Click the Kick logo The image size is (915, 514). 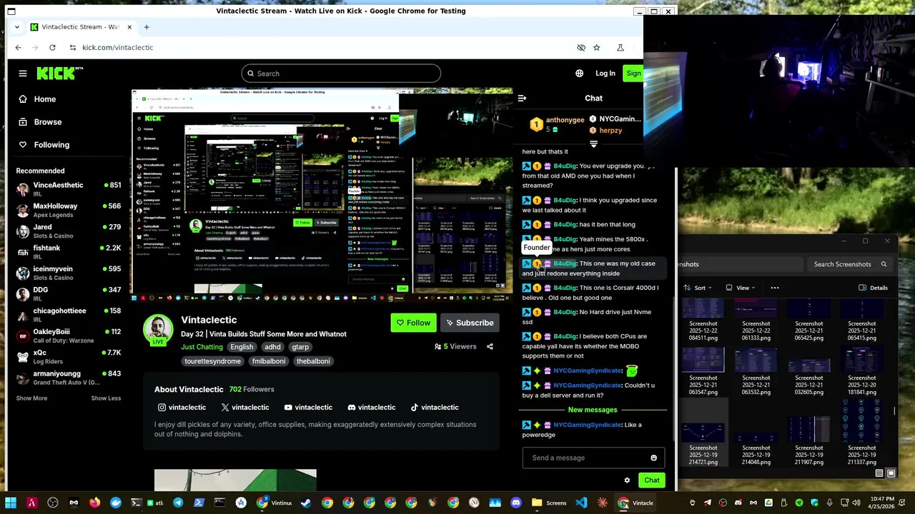pyautogui.click(x=59, y=74)
